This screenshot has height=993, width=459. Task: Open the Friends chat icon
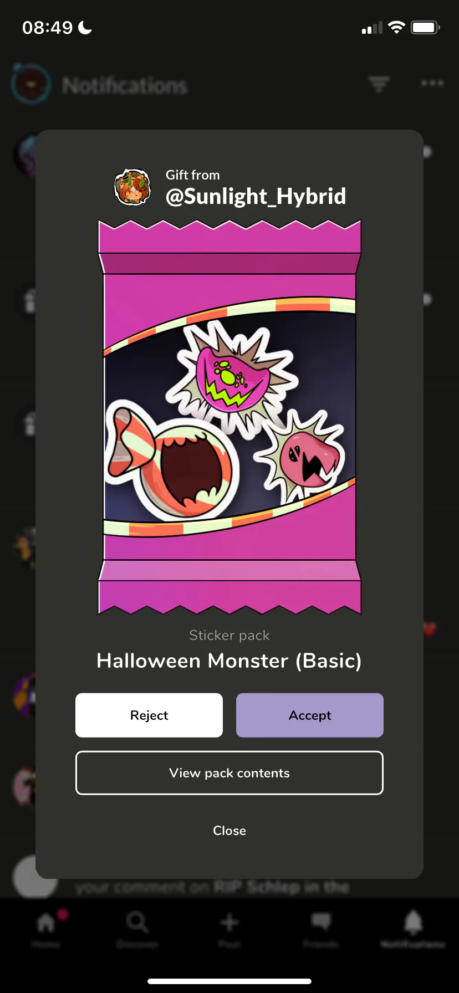click(321, 928)
